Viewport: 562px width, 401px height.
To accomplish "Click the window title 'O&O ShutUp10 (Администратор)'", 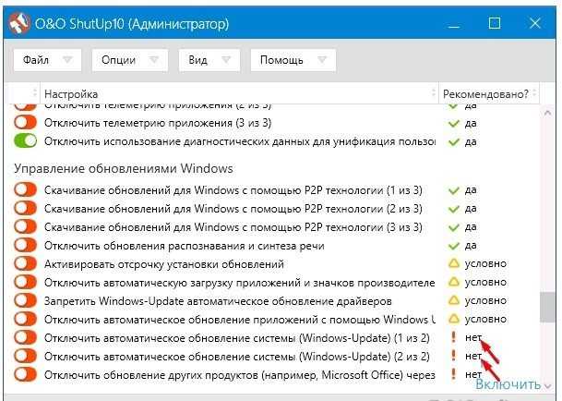I will [x=132, y=24].
